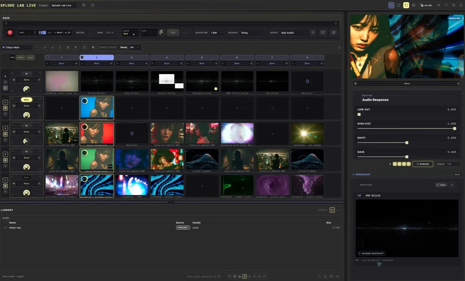Click the library settings gear icon
This screenshot has height=281, width=465.
click(337, 276)
